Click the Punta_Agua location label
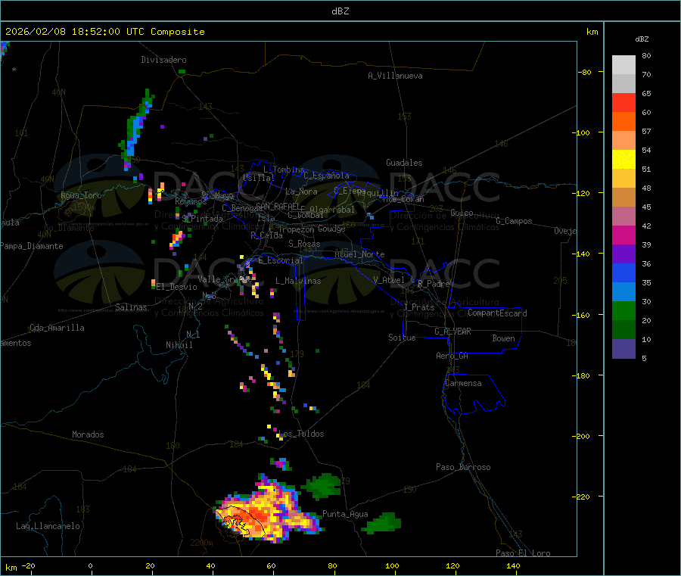This screenshot has width=681, height=576. click(345, 514)
